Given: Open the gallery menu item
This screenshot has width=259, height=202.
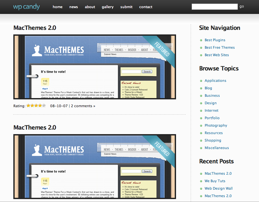Looking at the screenshot, I should [107, 7].
